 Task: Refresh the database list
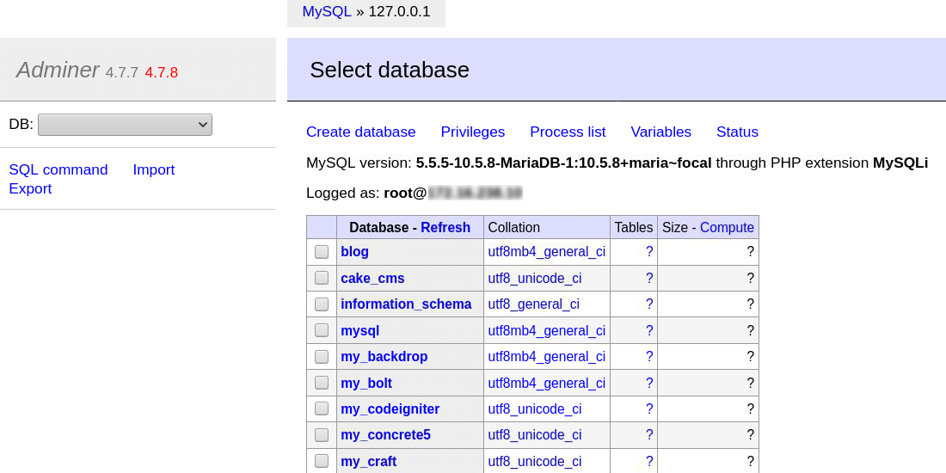[445, 227]
